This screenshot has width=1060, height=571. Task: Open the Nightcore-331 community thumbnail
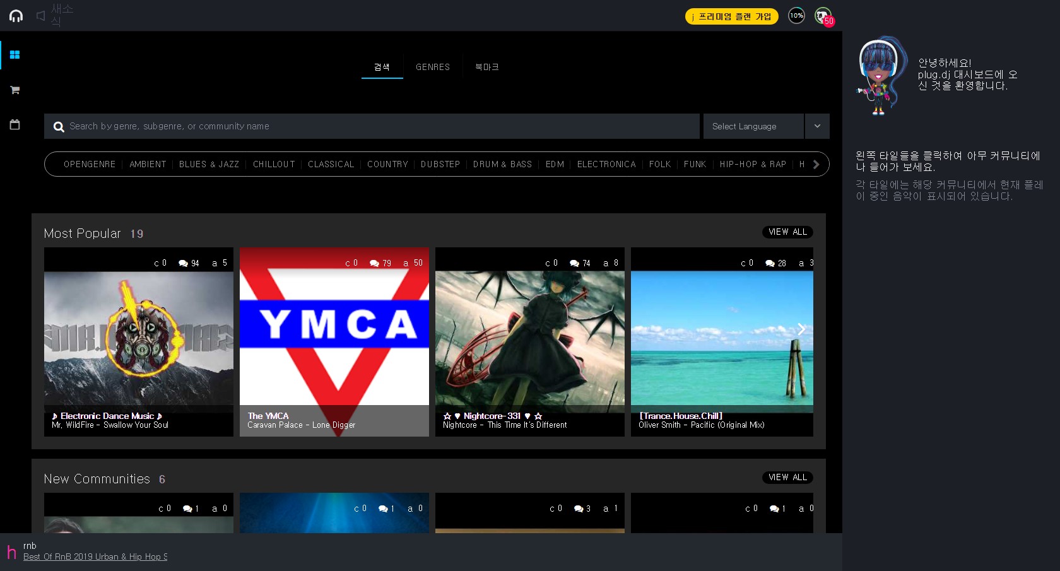[x=530, y=342]
